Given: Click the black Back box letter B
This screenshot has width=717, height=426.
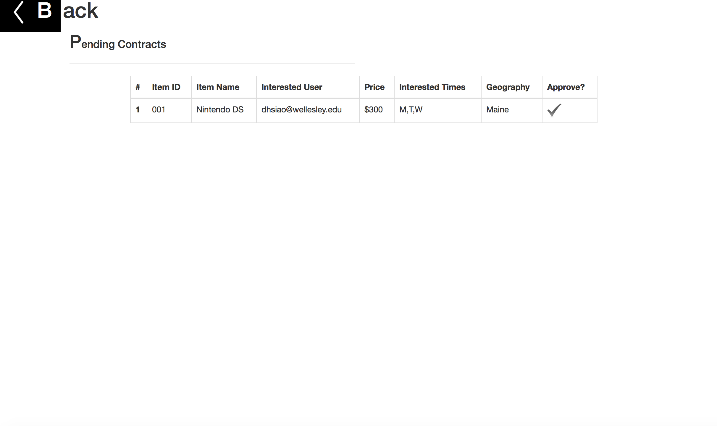Looking at the screenshot, I should pyautogui.click(x=45, y=11).
